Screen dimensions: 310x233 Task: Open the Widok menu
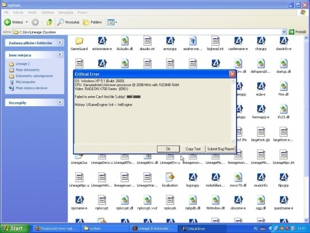32,13
